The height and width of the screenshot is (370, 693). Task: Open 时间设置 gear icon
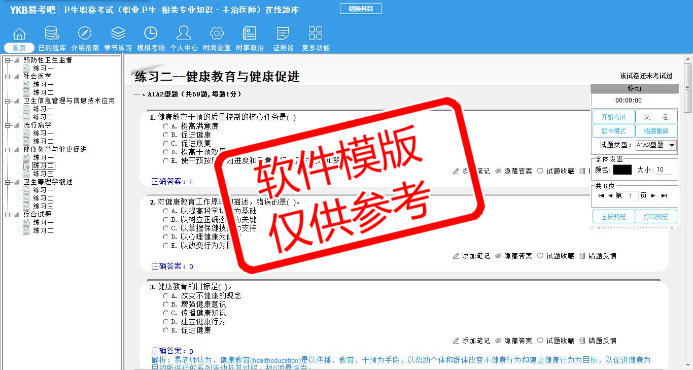[217, 33]
